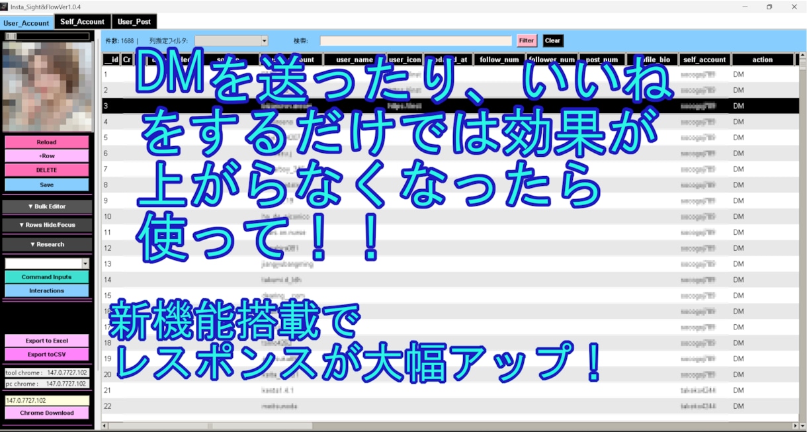This screenshot has width=807, height=432.
Task: Save changes with the Save button
Action: tap(46, 185)
